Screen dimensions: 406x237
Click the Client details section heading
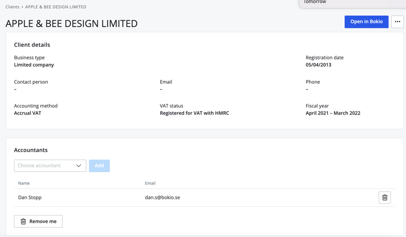coord(32,45)
